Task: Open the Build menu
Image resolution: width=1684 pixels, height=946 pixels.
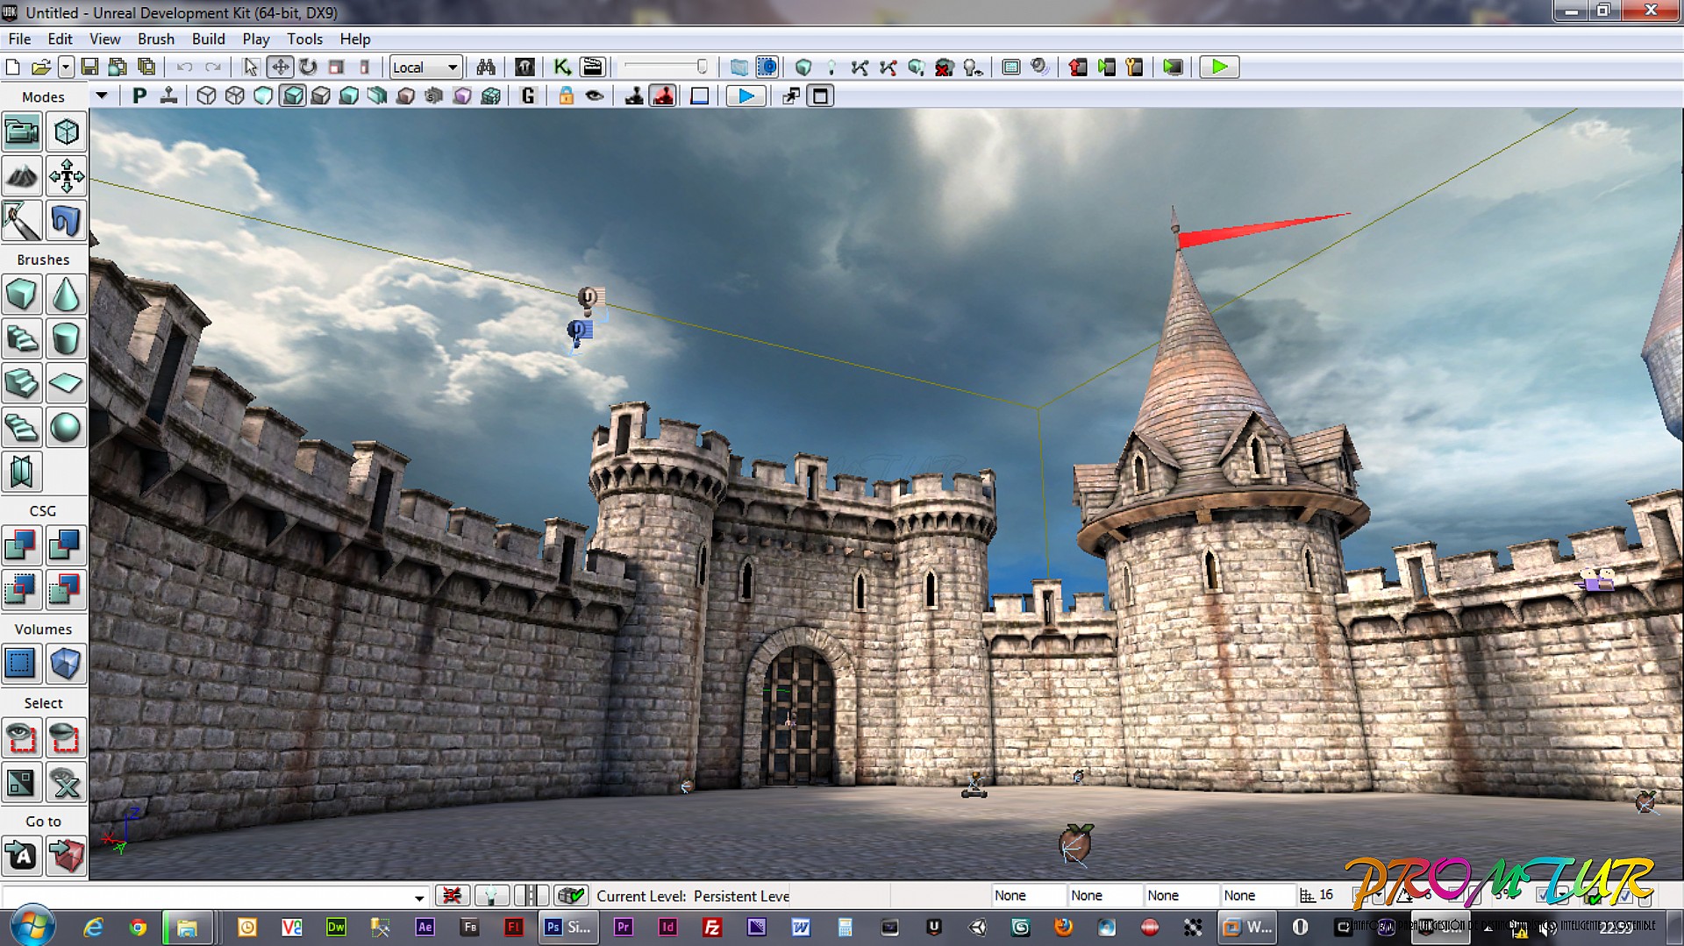Action: point(208,39)
